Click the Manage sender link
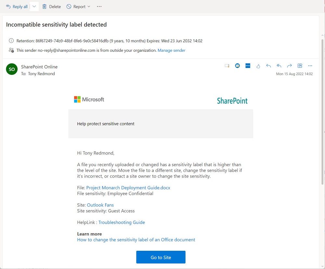The image size is (325, 269). coord(172,50)
